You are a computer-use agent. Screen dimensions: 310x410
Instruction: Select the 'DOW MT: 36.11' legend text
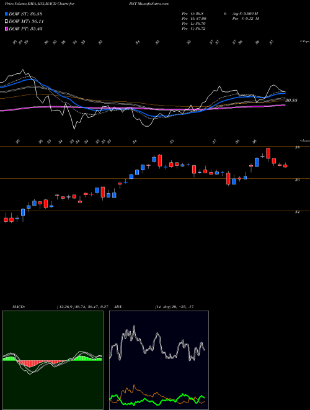point(26,22)
